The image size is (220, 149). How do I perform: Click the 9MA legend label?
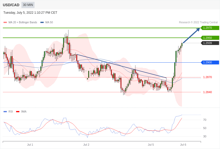24,111
